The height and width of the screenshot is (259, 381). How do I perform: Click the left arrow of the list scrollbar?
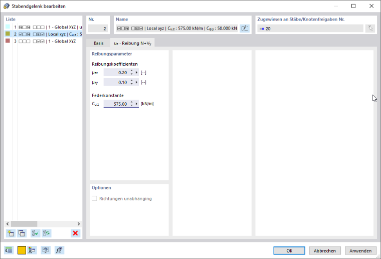[8, 224]
